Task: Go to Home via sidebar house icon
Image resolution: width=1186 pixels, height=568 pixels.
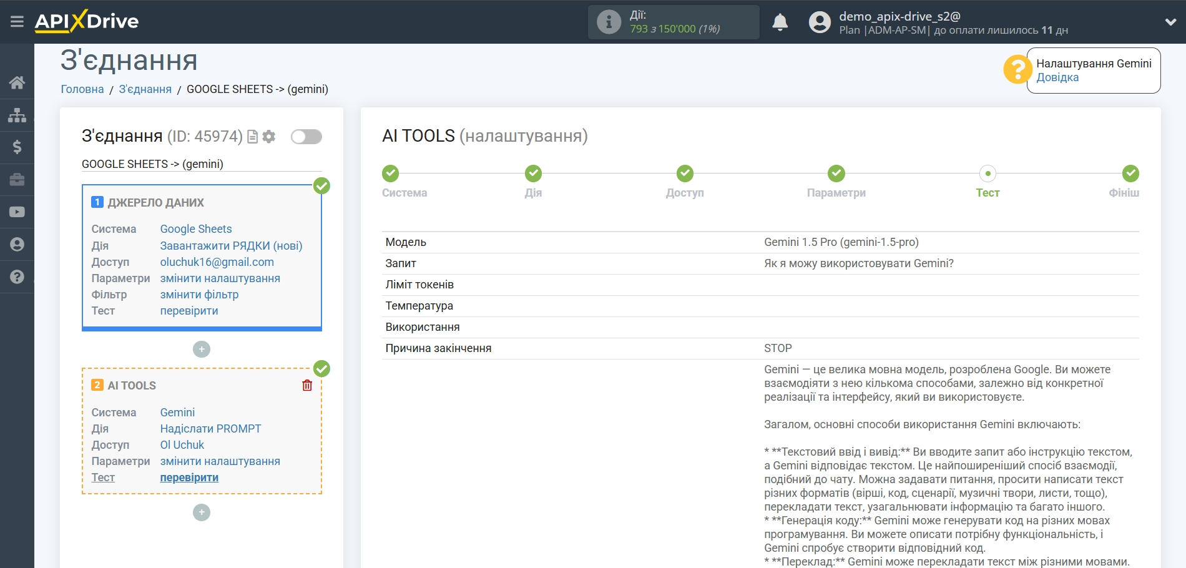Action: pyautogui.click(x=17, y=82)
